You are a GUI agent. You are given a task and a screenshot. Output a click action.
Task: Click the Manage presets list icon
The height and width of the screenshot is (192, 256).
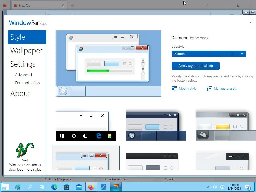(209, 88)
